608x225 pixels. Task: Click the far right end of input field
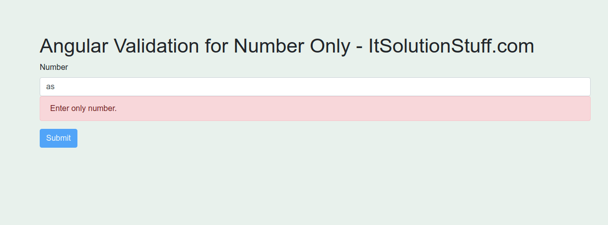(581, 87)
